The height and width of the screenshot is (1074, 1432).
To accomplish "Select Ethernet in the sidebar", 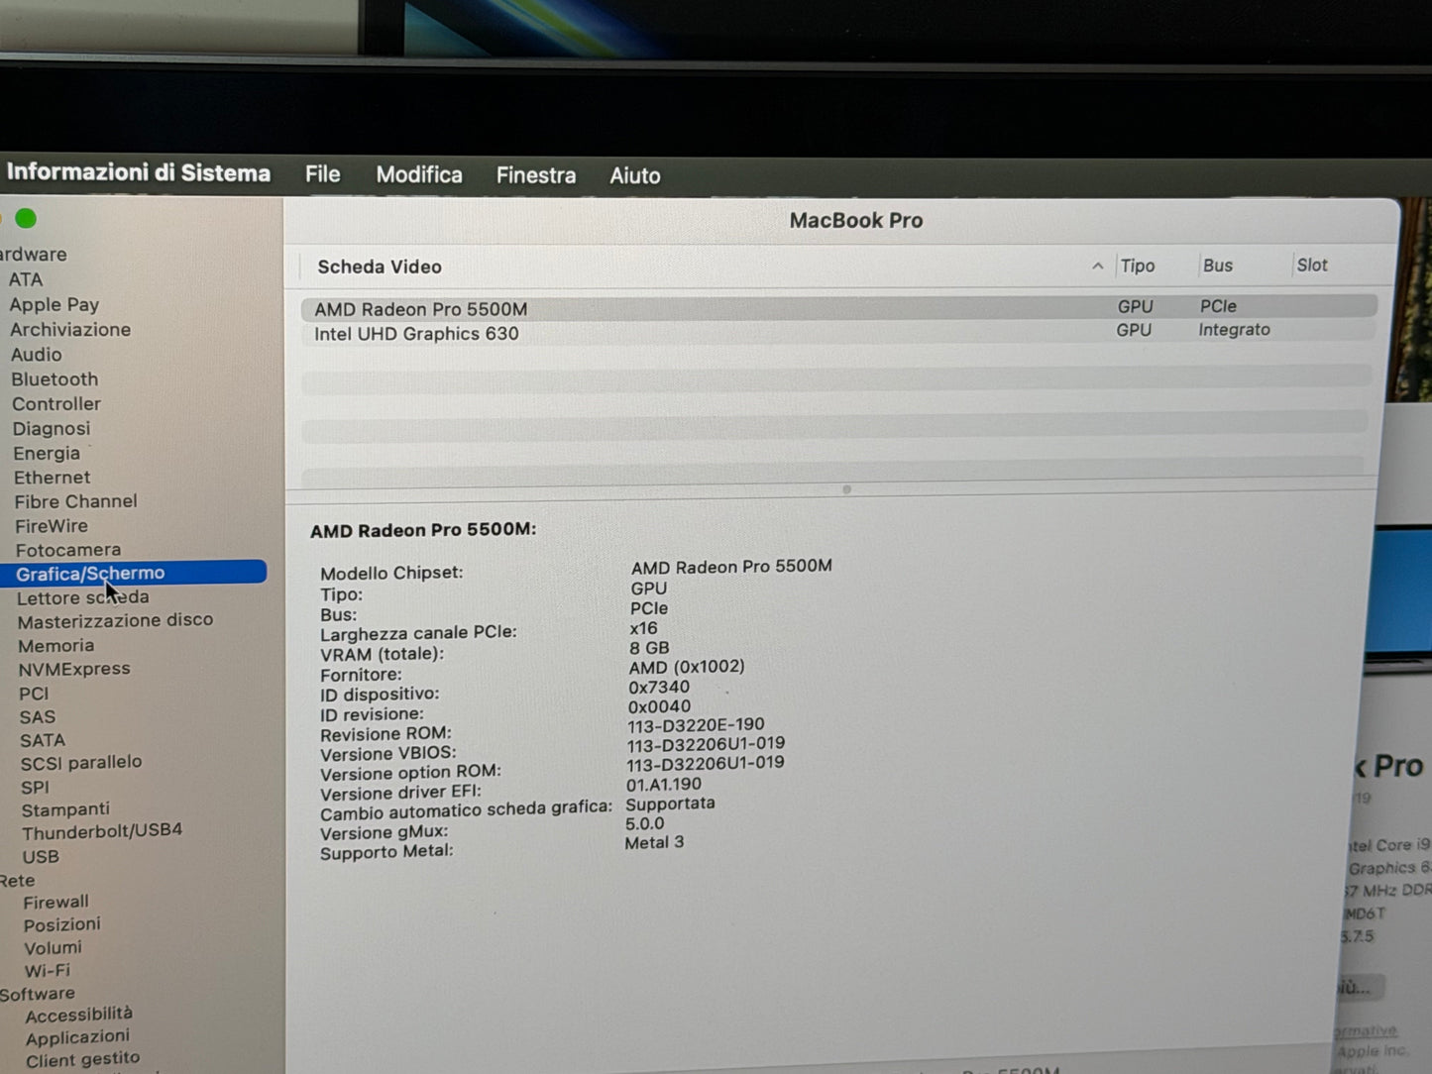I will tap(52, 478).
